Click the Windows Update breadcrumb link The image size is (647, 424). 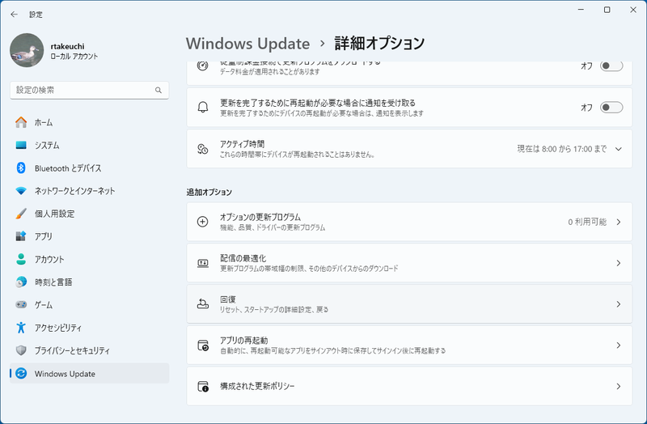coord(247,44)
